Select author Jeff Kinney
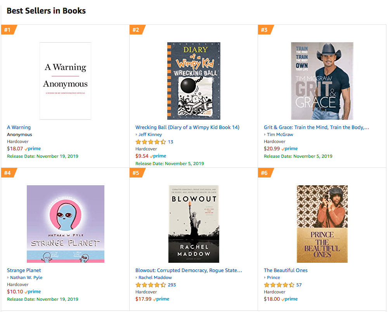 150,134
